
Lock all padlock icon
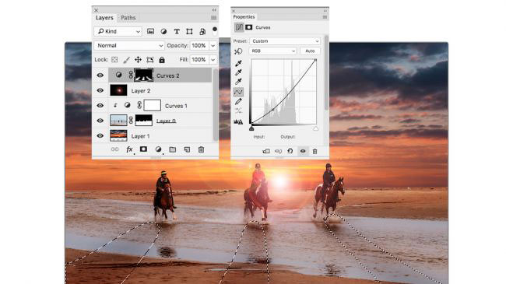click(162, 60)
